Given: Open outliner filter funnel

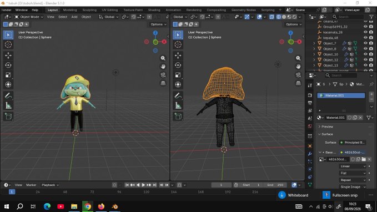Looking at the screenshot, I should [x=371, y=17].
